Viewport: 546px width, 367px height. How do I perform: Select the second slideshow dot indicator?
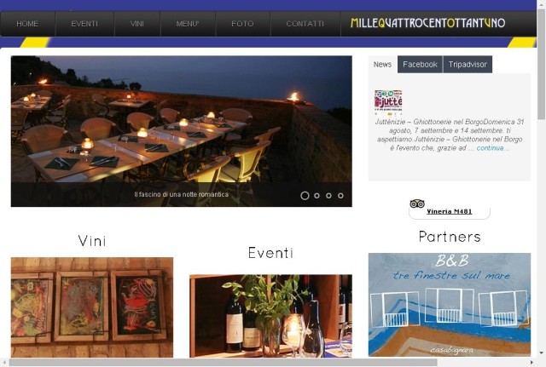317,196
